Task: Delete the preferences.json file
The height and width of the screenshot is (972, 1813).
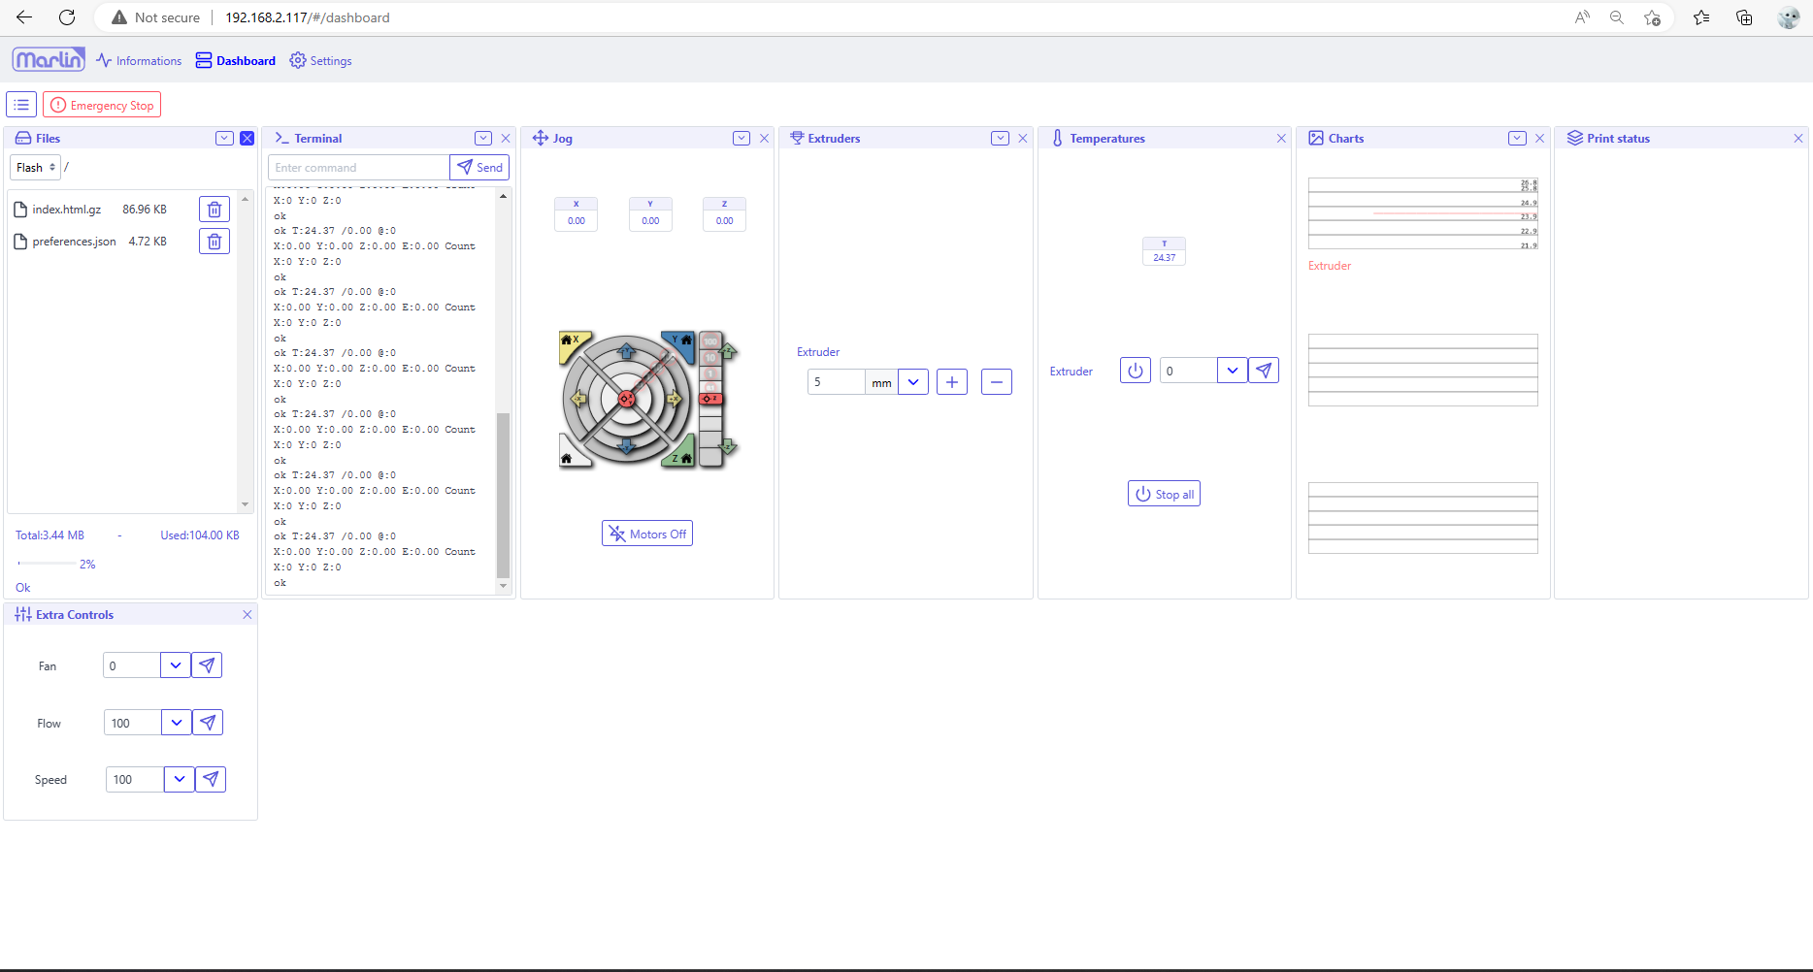Action: [x=214, y=242]
